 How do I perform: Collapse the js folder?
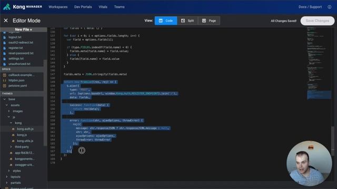(x=9, y=117)
